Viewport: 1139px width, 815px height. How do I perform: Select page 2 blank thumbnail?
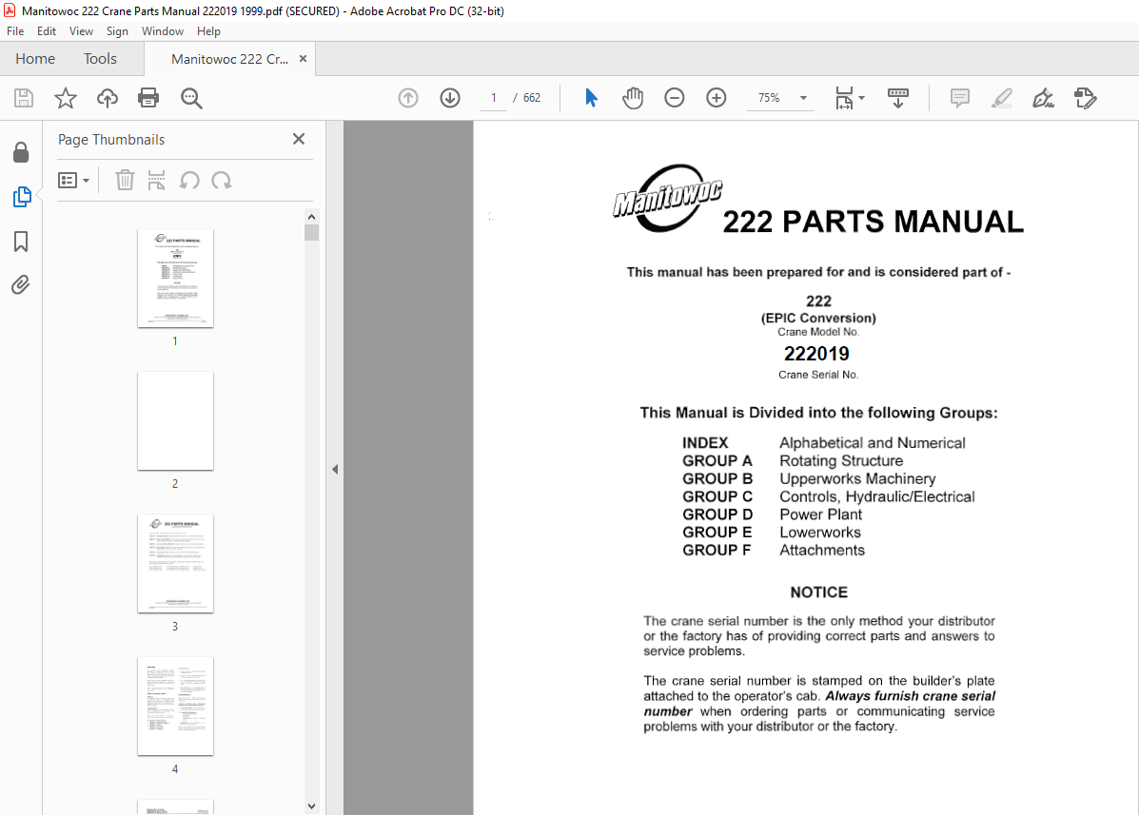pyautogui.click(x=175, y=421)
